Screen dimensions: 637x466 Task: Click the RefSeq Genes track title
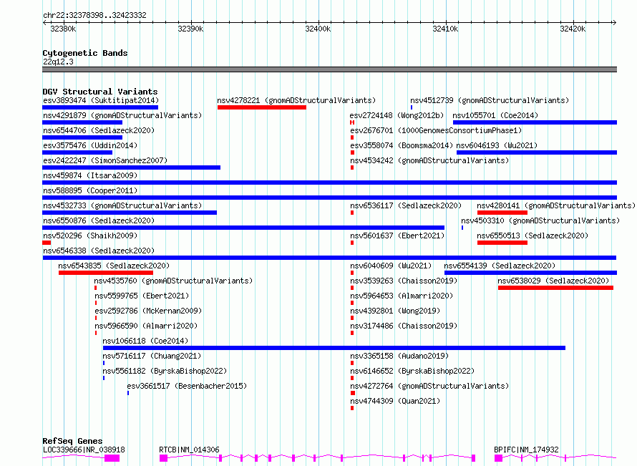click(x=72, y=441)
